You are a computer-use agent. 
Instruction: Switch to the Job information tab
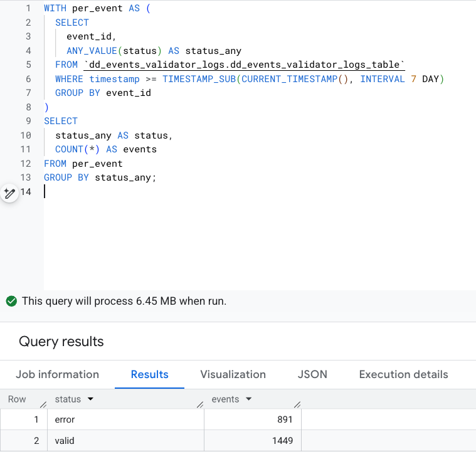click(57, 374)
